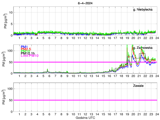Click hour 6 tick in Zawale chart
This screenshot has height=120, width=160.
pos(49,114)
